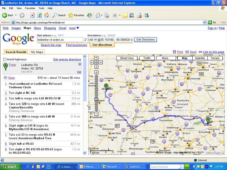Screen dimensions: 227x170
Task: Expand the Google more menu
Action: 74,28
